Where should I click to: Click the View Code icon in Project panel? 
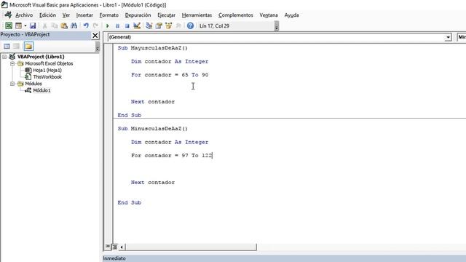[7, 46]
